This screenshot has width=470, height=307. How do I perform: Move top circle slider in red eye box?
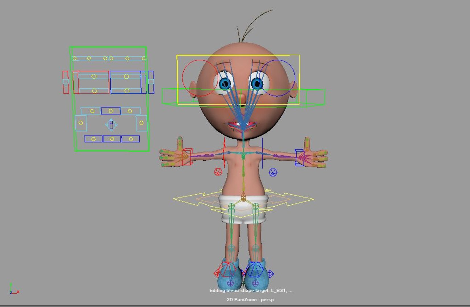click(94, 76)
